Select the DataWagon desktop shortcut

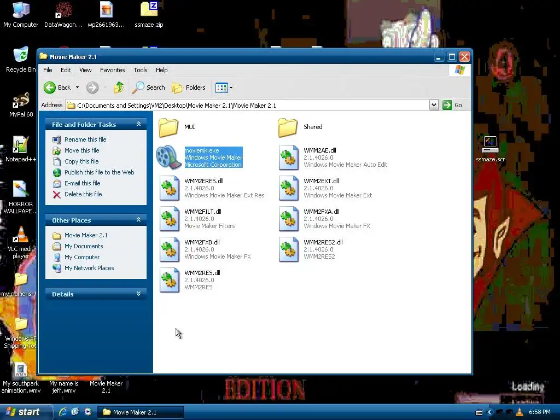[x=63, y=10]
